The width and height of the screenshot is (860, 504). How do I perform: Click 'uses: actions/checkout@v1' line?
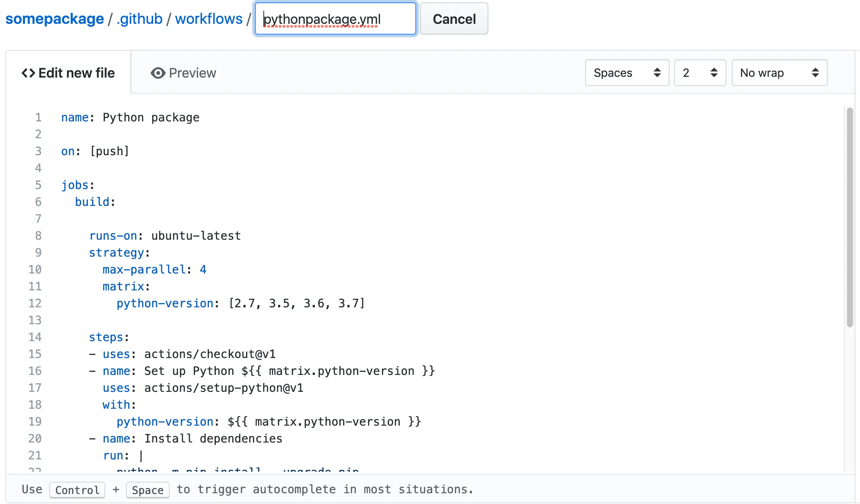182,354
